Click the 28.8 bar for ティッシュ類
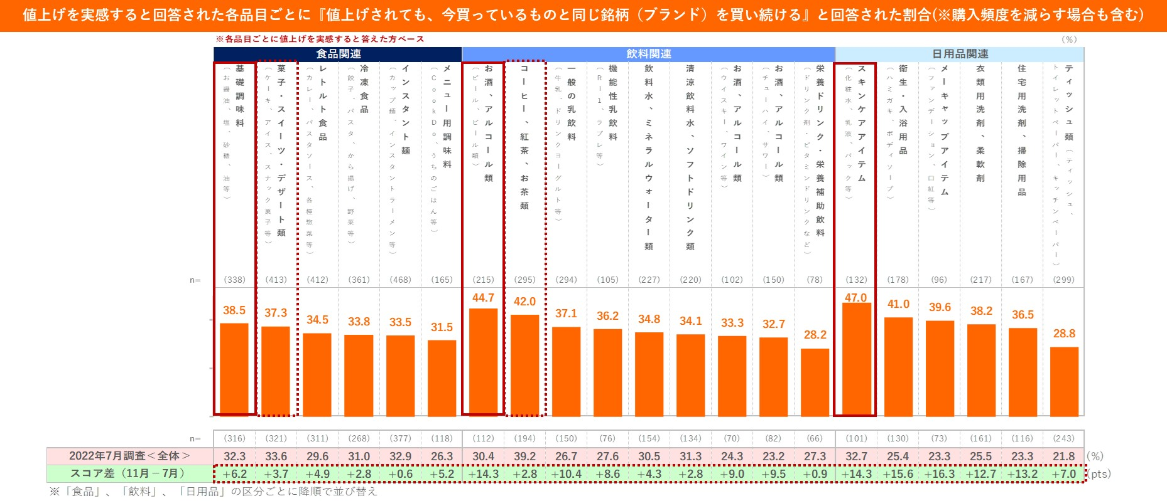The width and height of the screenshot is (1167, 501). point(1064,381)
